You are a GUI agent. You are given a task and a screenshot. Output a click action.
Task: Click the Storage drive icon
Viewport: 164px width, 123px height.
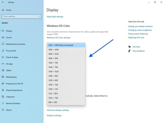pyautogui.click(x=3, y=64)
